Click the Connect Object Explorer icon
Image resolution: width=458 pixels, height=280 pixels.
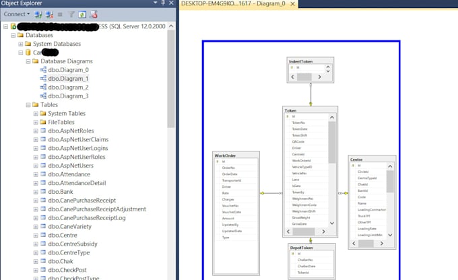[x=38, y=14]
